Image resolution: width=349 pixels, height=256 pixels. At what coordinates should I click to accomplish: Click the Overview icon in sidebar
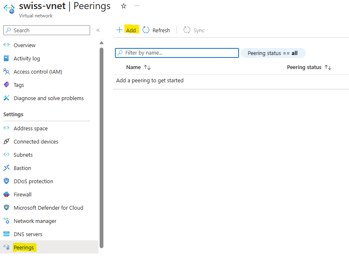point(7,45)
